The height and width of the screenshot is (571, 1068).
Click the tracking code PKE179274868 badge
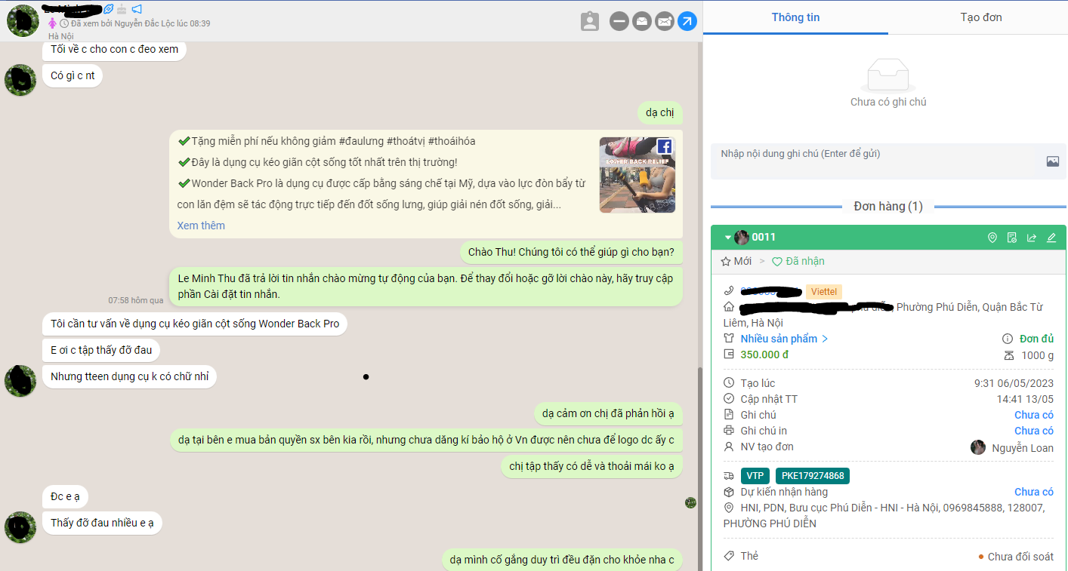pyautogui.click(x=812, y=476)
